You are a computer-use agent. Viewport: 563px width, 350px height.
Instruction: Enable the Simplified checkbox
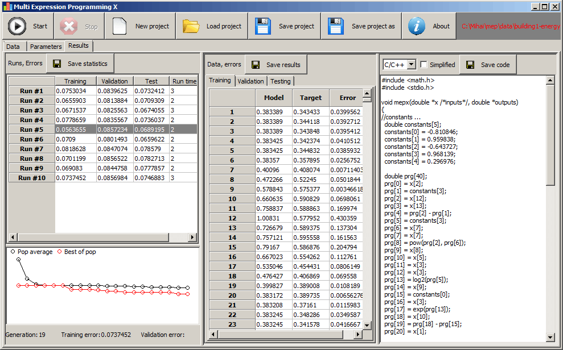[x=424, y=65]
